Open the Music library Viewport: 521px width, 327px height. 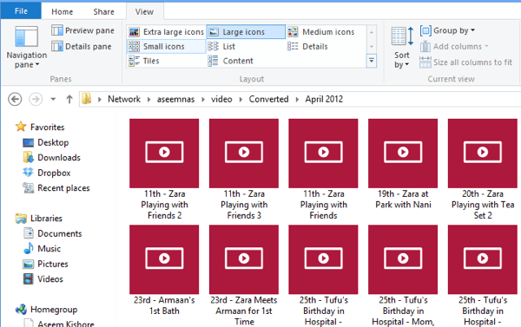coord(42,248)
